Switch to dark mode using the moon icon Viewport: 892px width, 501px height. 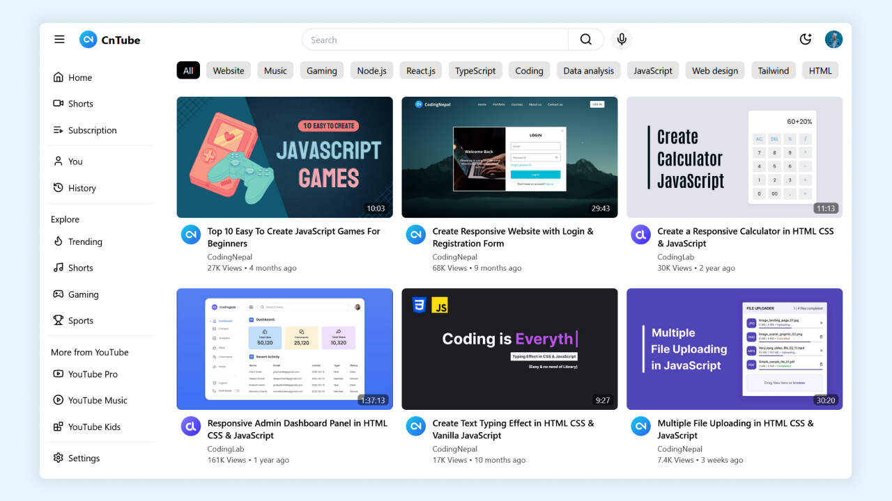point(806,40)
